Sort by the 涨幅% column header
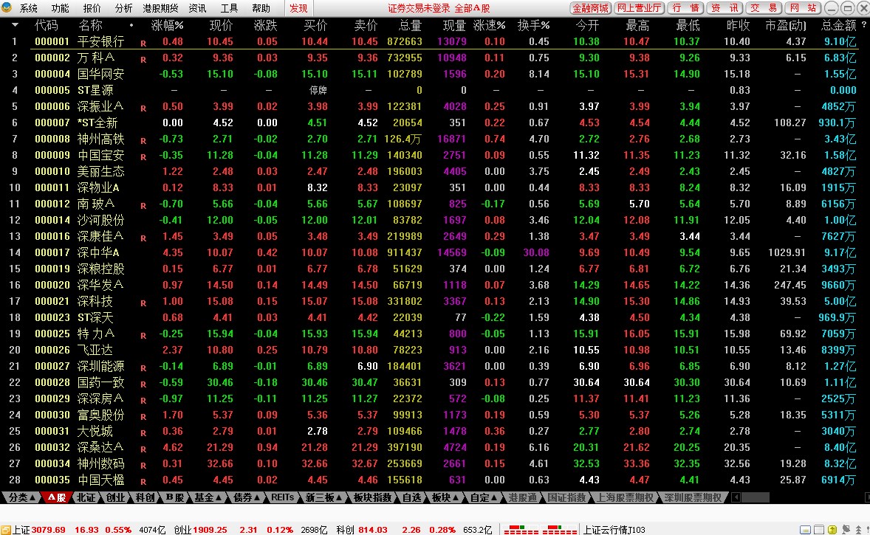Screen dimensions: 870x535 pos(167,26)
